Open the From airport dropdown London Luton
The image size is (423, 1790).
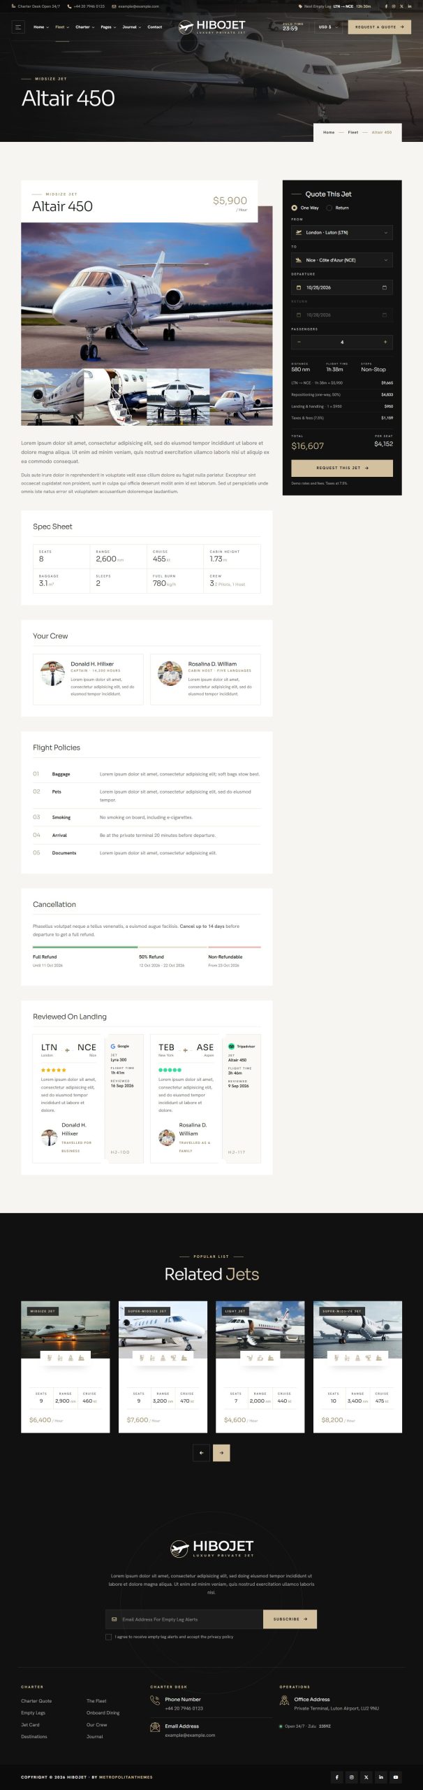pos(342,232)
